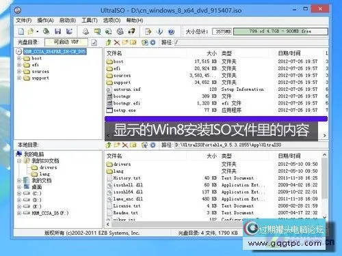This screenshot has width=342, height=256.
Task: Click the Save floppy disk icon
Action: 58,31
